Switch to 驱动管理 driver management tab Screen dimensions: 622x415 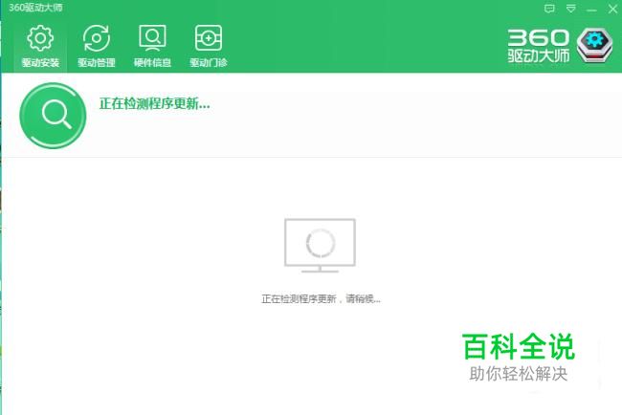point(97,46)
